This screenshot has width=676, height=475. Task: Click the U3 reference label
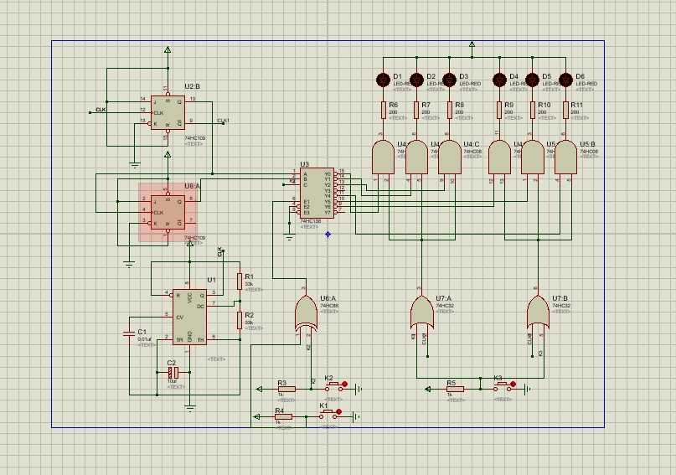pos(304,164)
